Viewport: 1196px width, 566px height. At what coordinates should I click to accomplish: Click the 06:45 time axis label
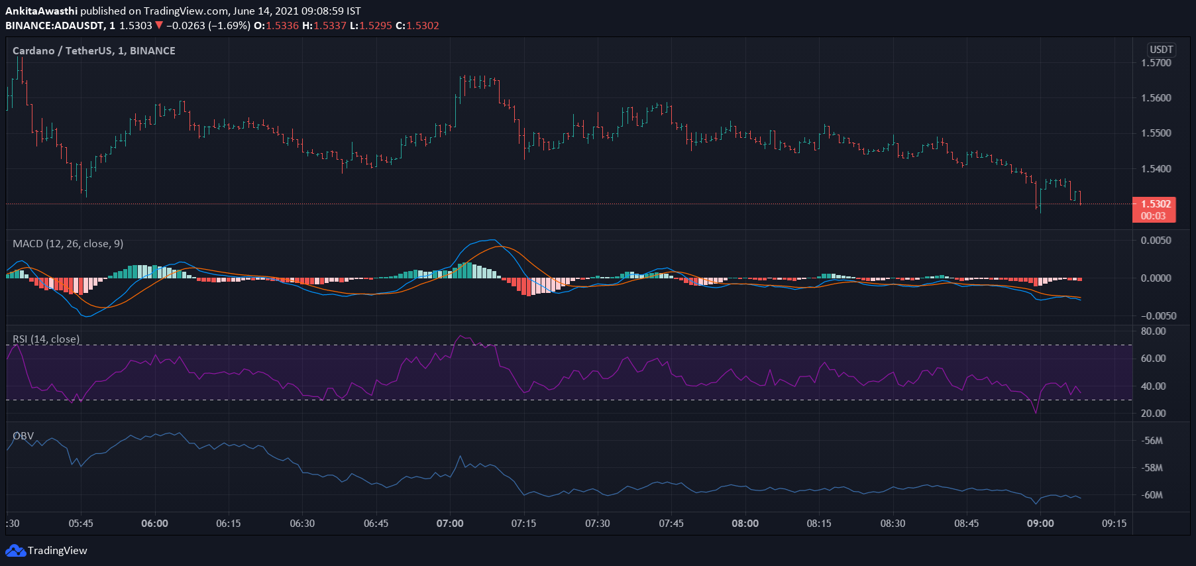pos(376,524)
